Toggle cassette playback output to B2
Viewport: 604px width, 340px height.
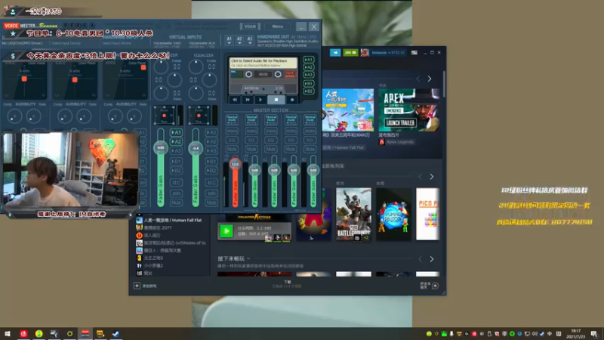(x=309, y=91)
